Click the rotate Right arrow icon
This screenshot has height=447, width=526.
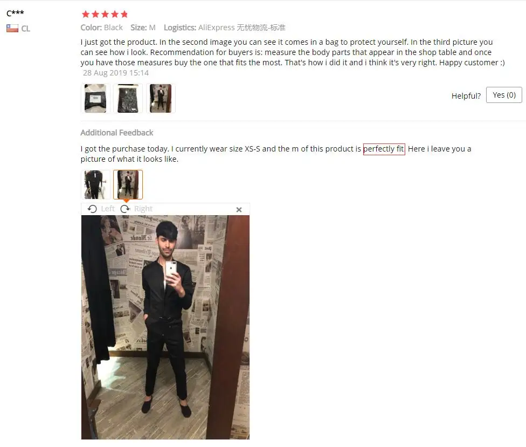point(125,209)
